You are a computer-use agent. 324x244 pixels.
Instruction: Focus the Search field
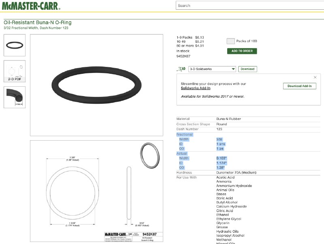coord(250,6)
